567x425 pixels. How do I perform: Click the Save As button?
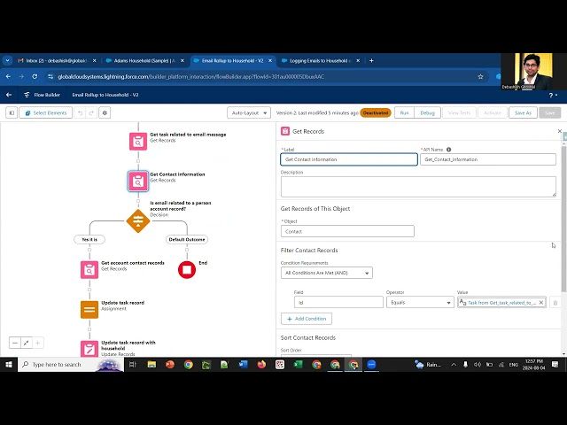[523, 112]
